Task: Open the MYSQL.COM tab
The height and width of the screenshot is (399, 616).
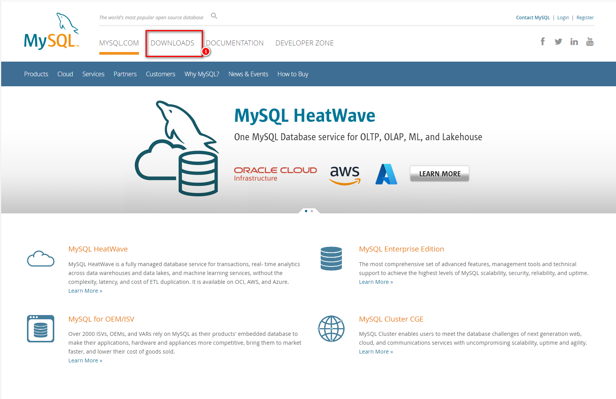Action: point(119,43)
